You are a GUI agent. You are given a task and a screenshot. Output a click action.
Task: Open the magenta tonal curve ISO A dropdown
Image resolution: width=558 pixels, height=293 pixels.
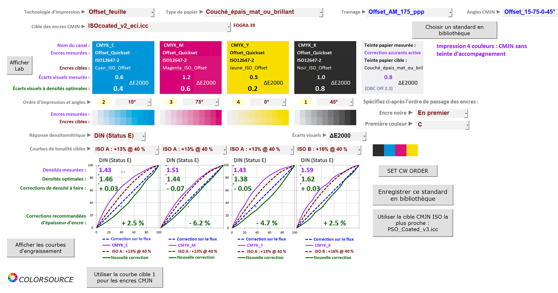pyautogui.click(x=225, y=150)
